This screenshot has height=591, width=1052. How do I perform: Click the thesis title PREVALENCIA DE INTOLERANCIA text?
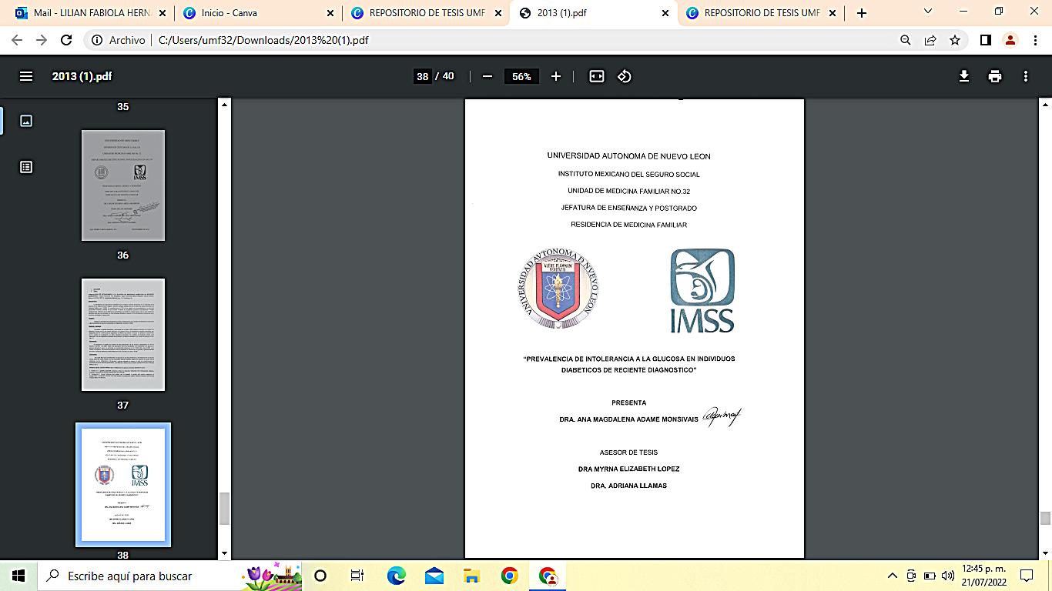(629, 364)
